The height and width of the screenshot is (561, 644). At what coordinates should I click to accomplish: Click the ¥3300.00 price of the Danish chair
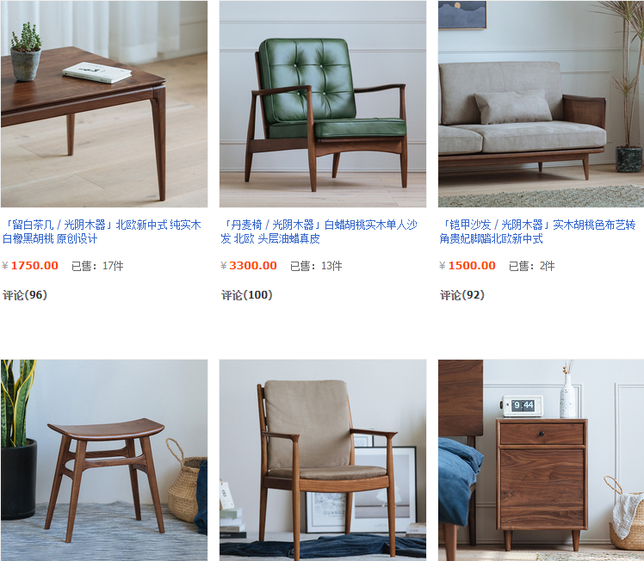[x=249, y=266]
